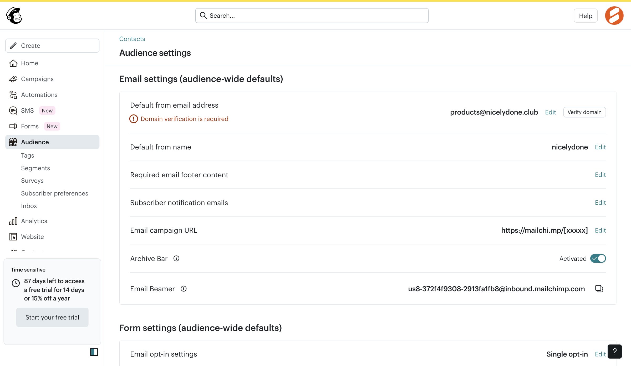
Task: Click the Audience settings page title
Action: coord(155,53)
